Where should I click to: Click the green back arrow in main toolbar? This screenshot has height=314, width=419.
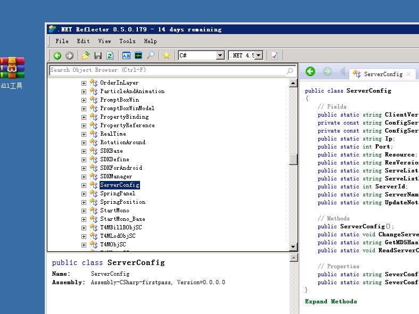click(x=57, y=55)
